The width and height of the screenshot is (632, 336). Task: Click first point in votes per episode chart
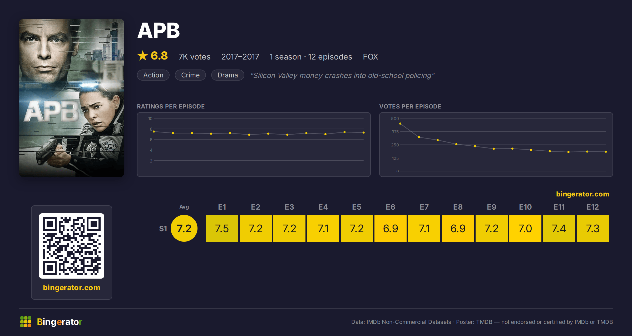pyautogui.click(x=400, y=123)
